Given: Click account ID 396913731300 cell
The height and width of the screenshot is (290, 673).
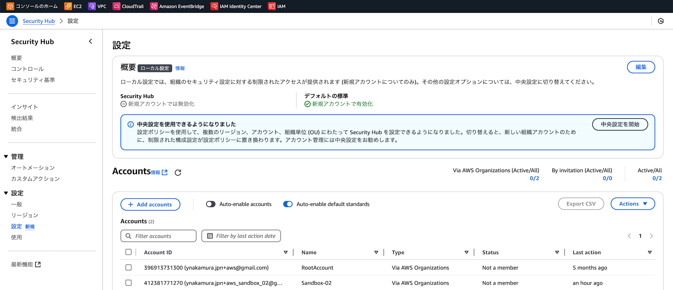Looking at the screenshot, I should pyautogui.click(x=206, y=268).
